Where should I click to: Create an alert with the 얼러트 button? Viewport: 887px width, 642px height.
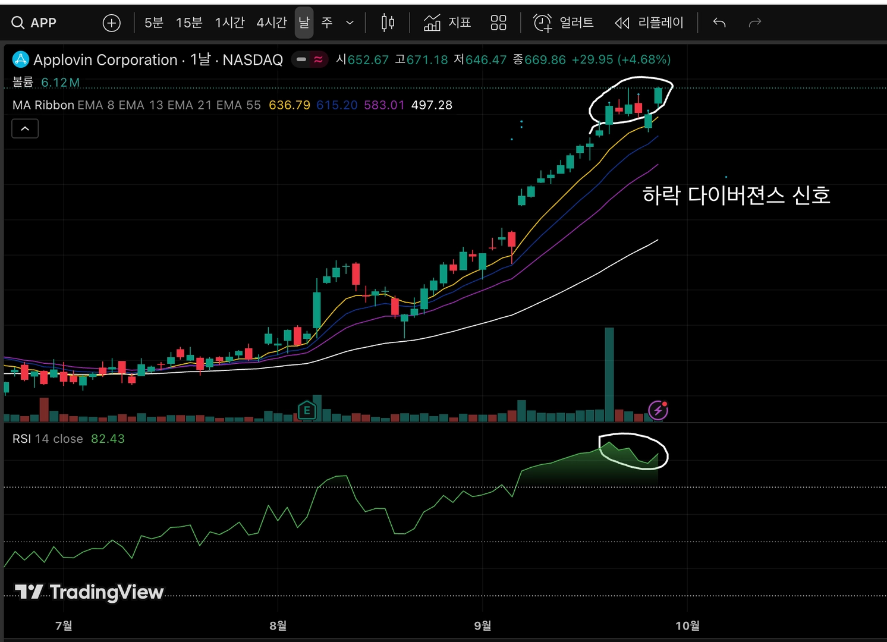click(x=563, y=23)
